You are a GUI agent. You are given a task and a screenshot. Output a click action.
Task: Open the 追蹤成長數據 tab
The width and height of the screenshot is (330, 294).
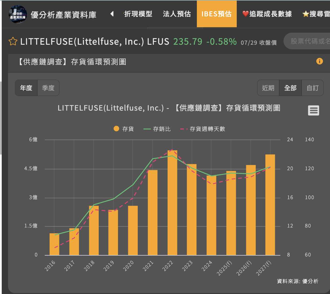[267, 14]
